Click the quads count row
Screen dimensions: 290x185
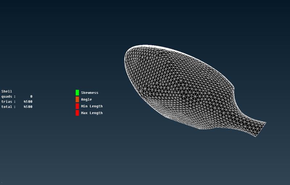tap(17, 96)
